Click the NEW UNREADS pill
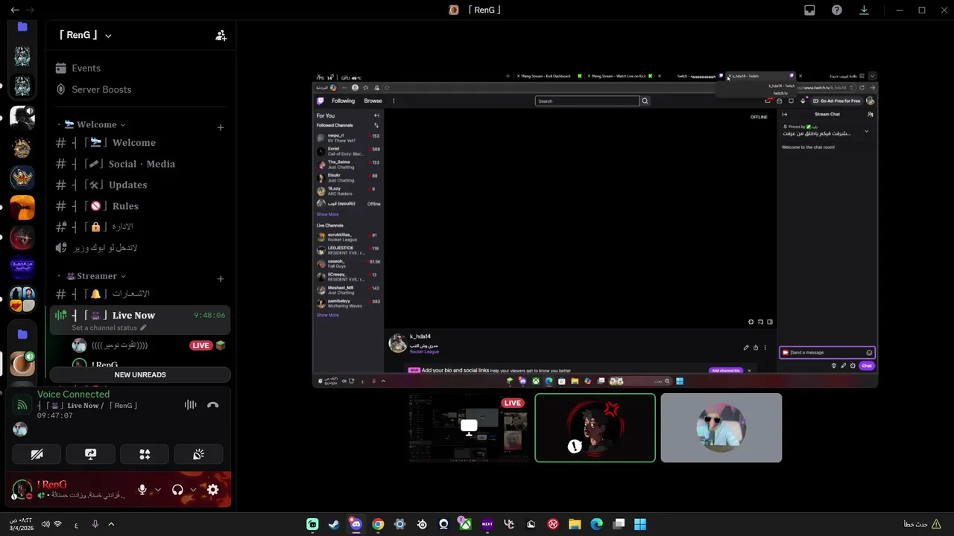Screen dimensions: 954x536 tap(140, 374)
